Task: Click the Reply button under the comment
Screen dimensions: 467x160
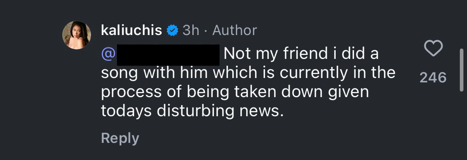Action: (120, 138)
